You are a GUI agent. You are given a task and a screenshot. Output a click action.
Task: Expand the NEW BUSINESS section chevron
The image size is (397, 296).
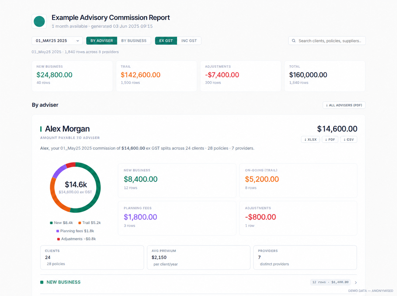tap(356, 282)
